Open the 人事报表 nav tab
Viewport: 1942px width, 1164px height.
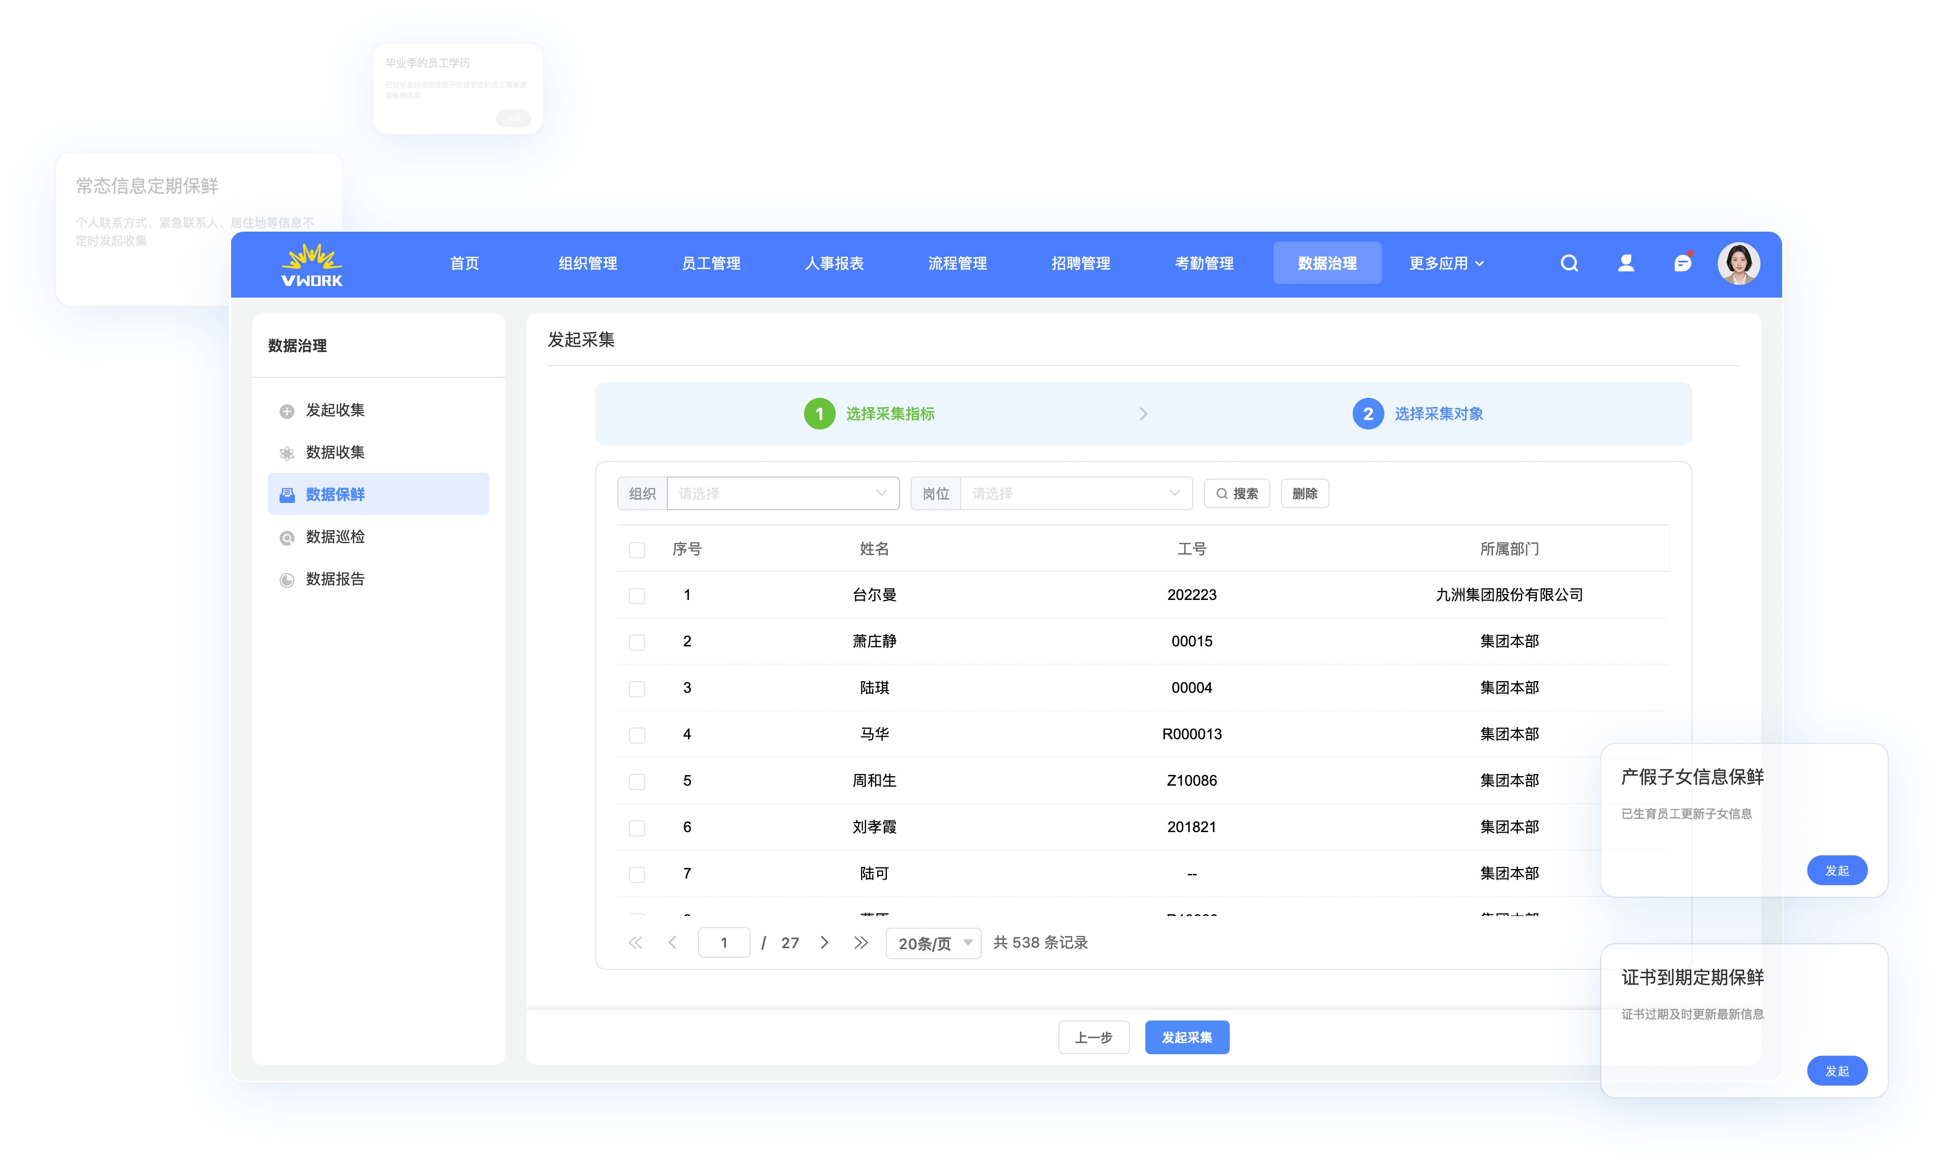click(834, 263)
